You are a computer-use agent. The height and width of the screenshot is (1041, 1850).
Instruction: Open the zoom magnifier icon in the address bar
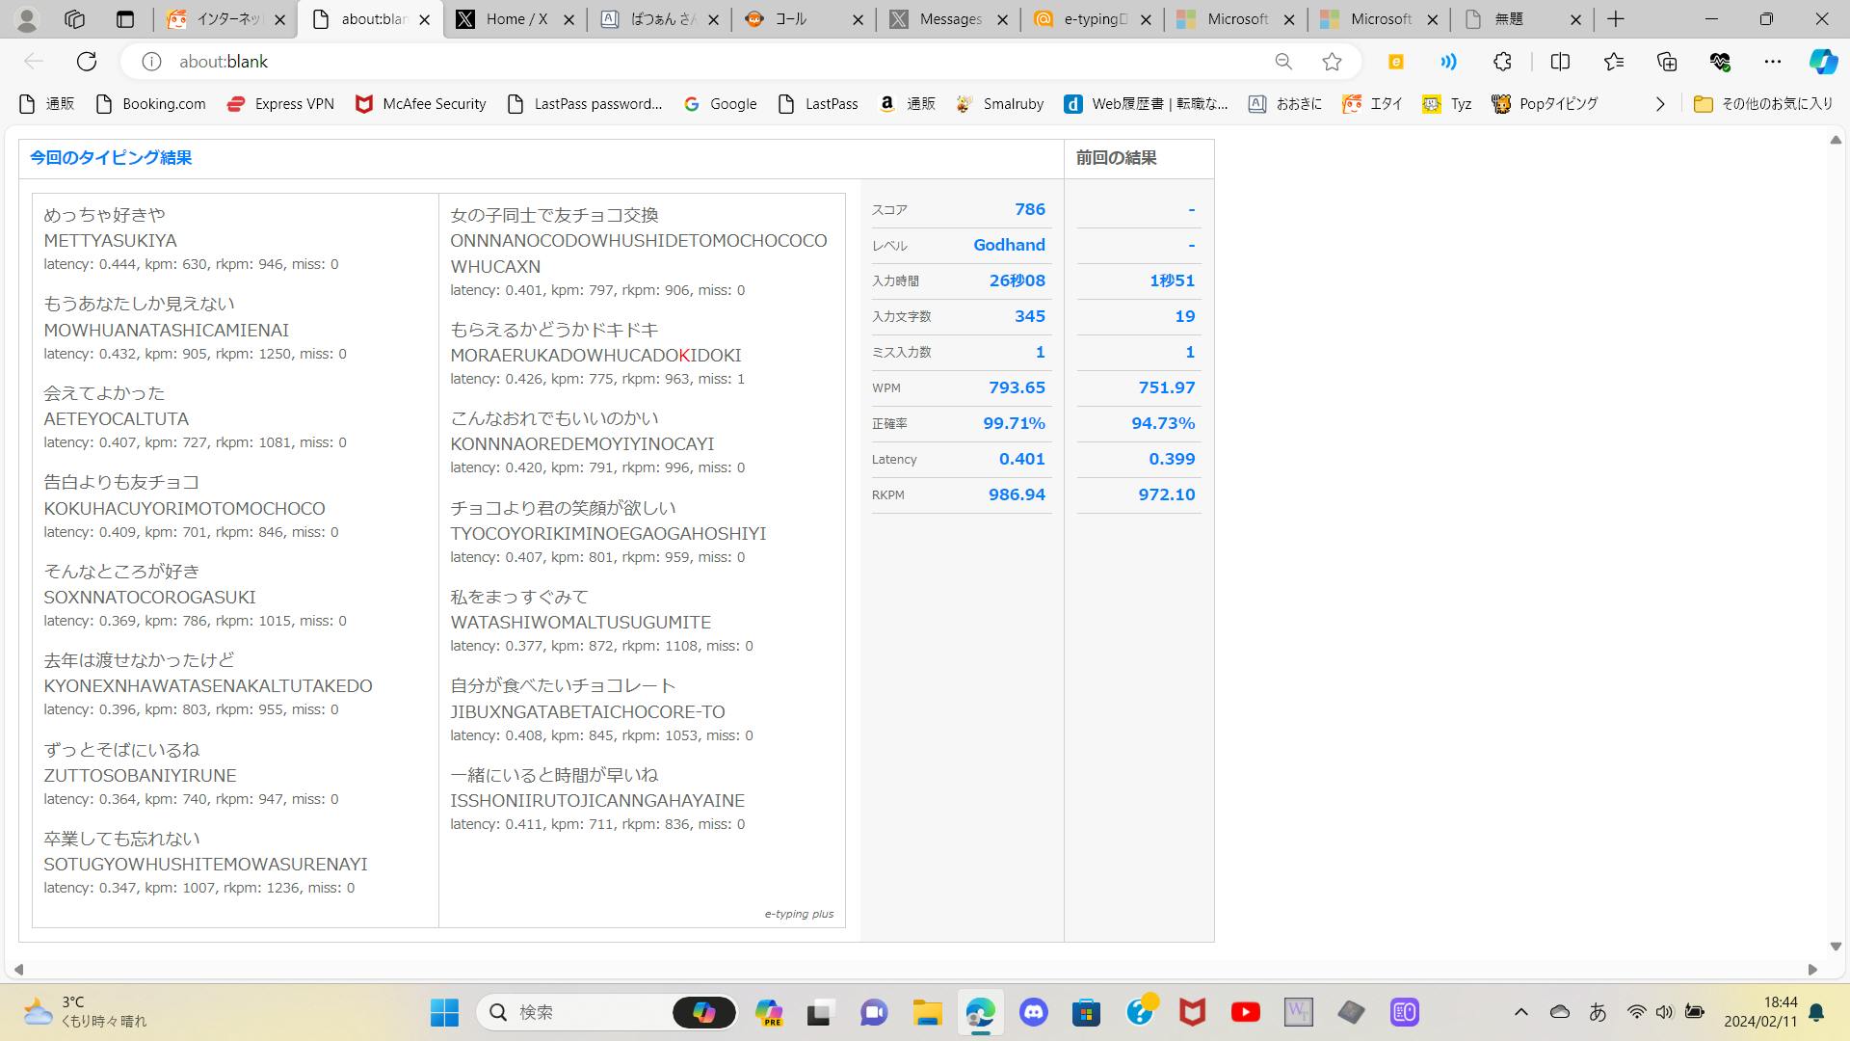coord(1282,62)
